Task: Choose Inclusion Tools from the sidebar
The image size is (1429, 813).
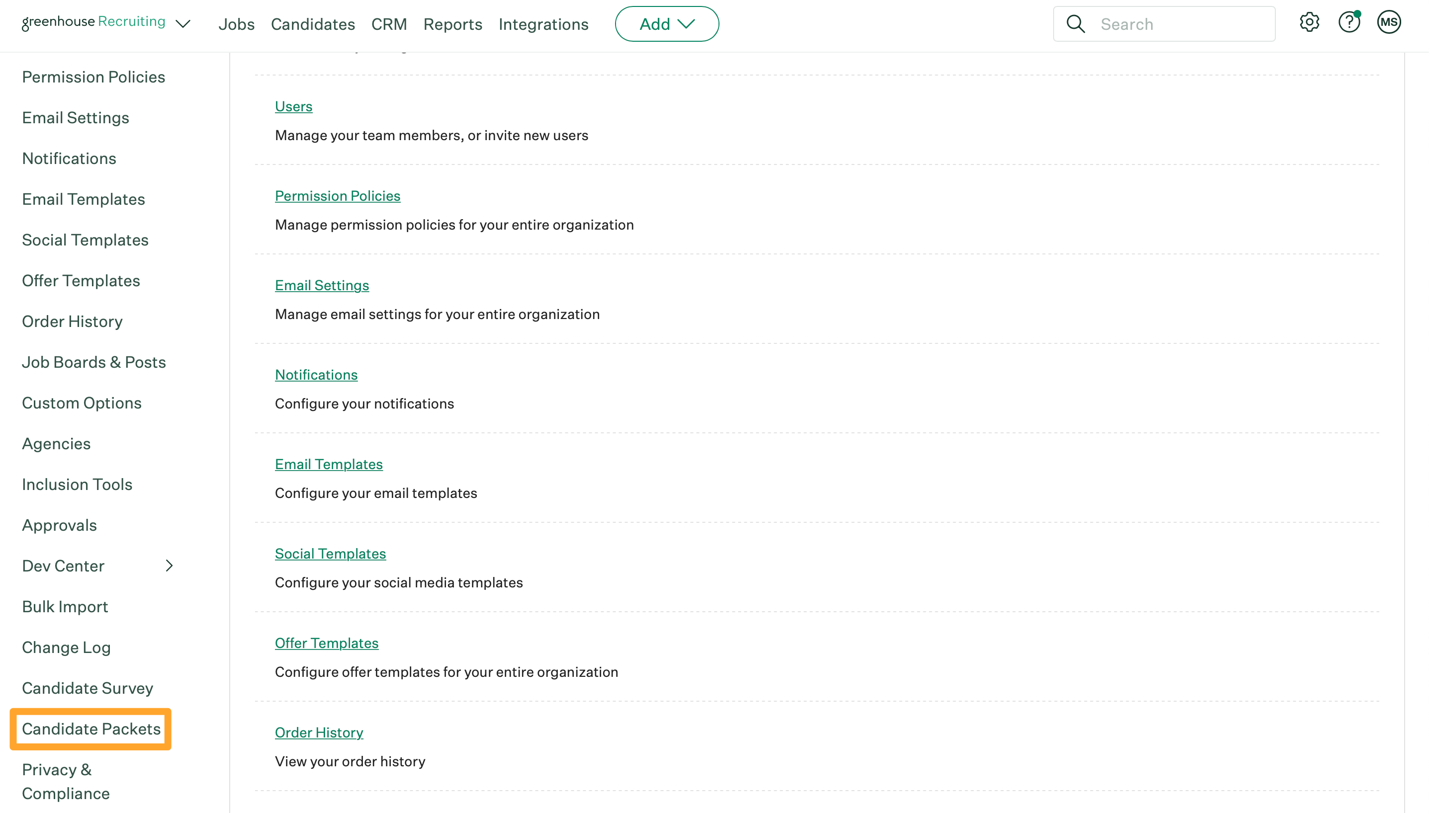Action: tap(77, 484)
